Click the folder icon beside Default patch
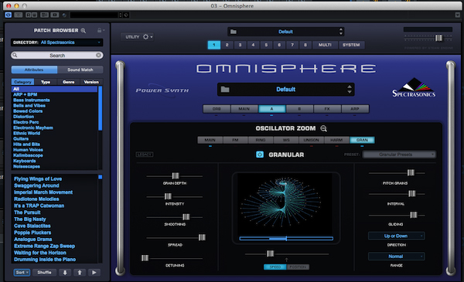The height and width of the screenshot is (282, 464). pos(225,90)
